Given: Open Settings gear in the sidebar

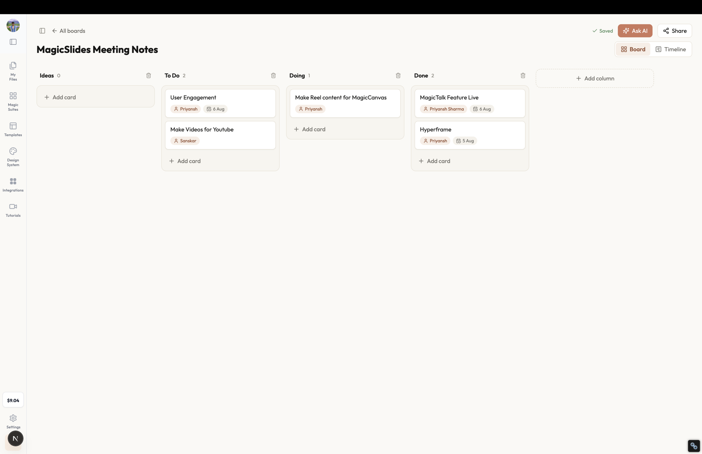Looking at the screenshot, I should click(13, 421).
